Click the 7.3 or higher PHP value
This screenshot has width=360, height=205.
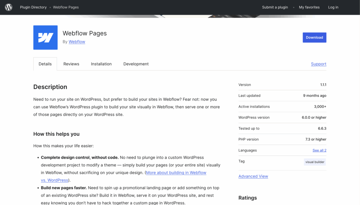[x=316, y=139]
